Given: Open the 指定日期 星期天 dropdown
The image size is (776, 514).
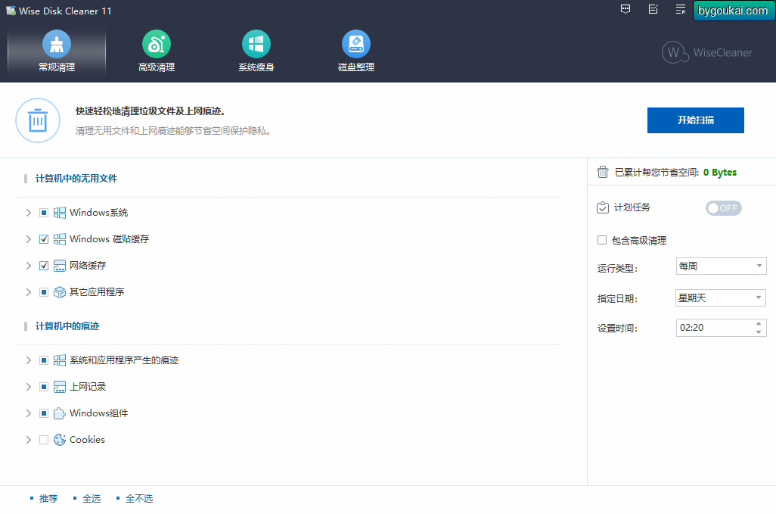Looking at the screenshot, I should (x=721, y=297).
